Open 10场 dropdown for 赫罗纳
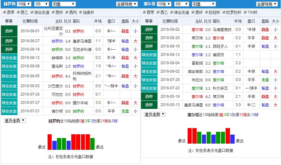This screenshot has width=281, height=165. (x=24, y=4)
